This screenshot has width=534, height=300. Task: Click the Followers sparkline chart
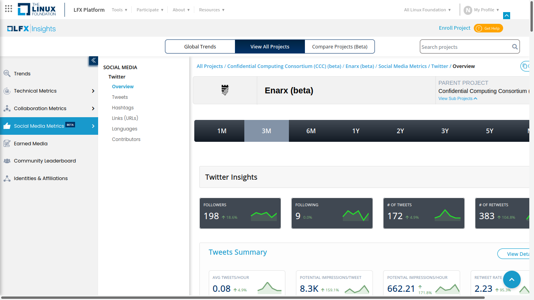tap(264, 216)
